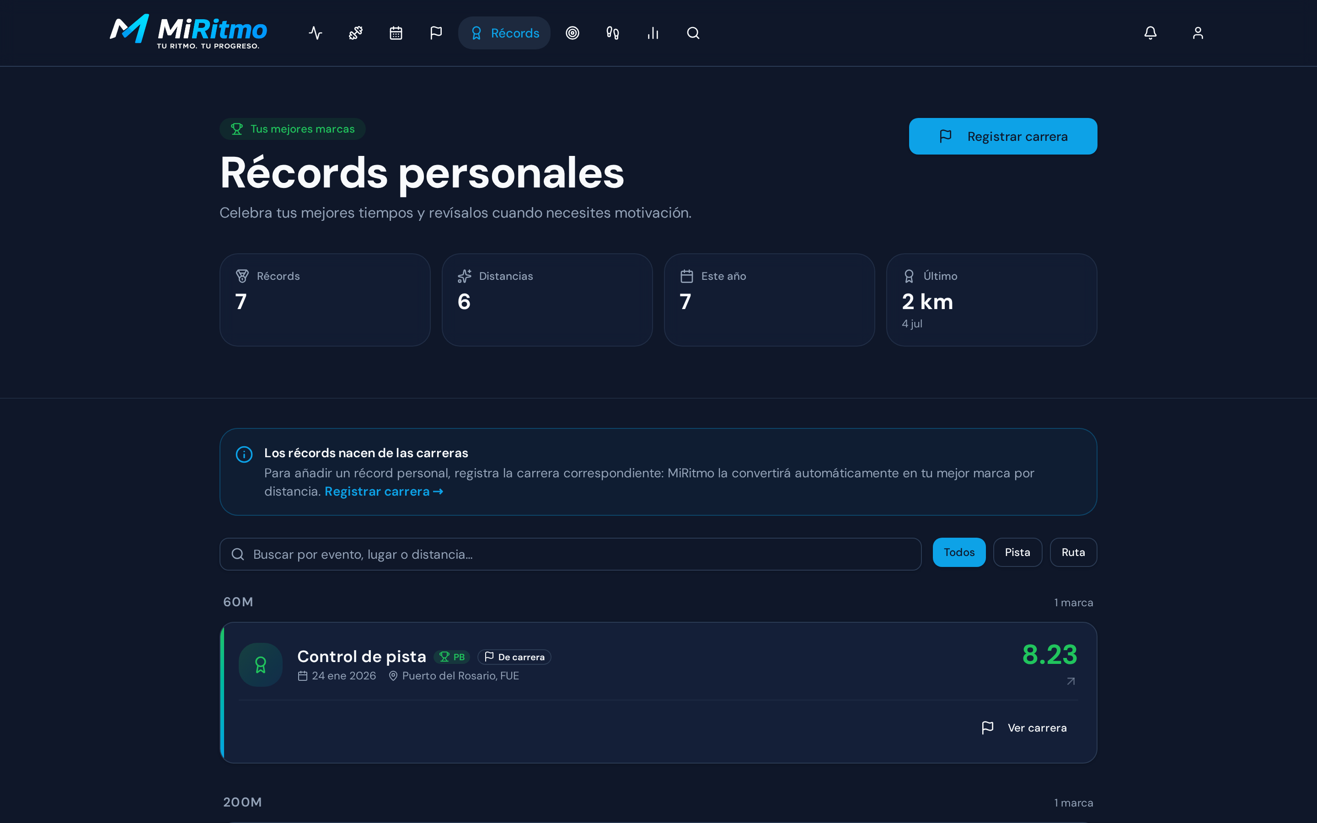Click the 200M section heading
The height and width of the screenshot is (823, 1317).
243,802
